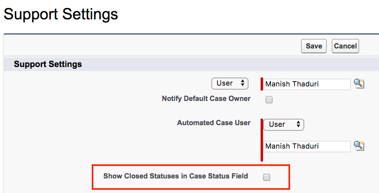379x193 pixels.
Task: Focus the top Manish Thaduri text field
Action: click(307, 84)
